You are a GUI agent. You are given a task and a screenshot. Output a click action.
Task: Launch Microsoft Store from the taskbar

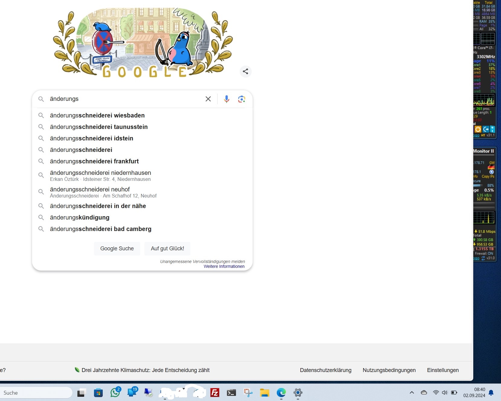tap(98, 393)
